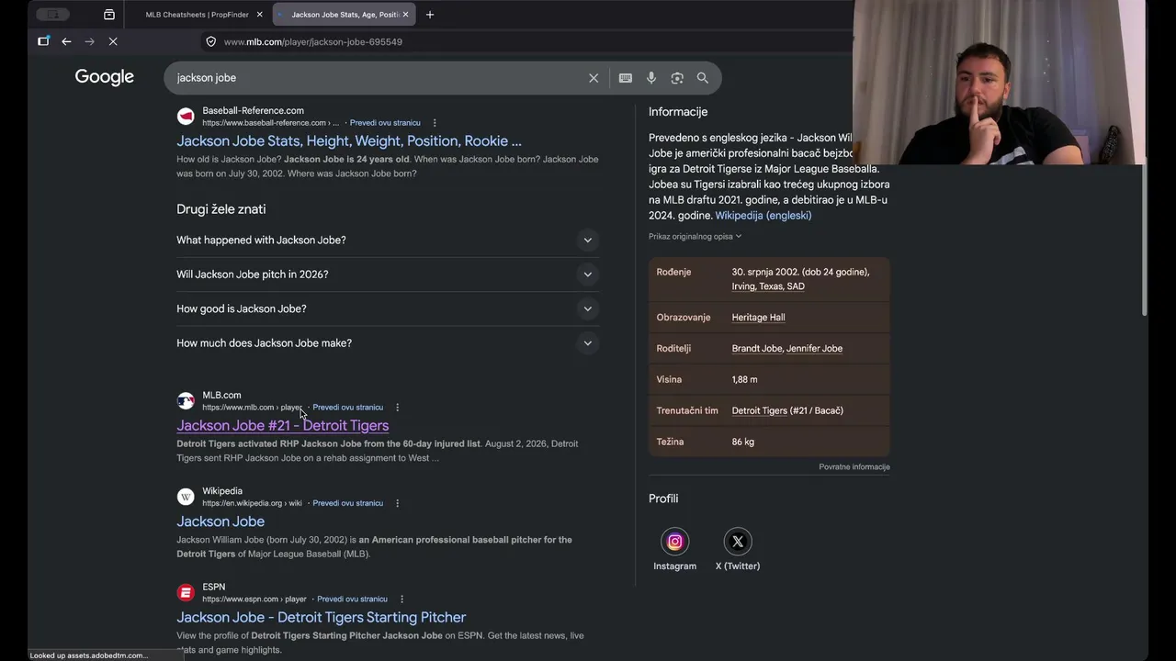Go back to the previous page
The height and width of the screenshot is (661, 1176).
point(66,41)
